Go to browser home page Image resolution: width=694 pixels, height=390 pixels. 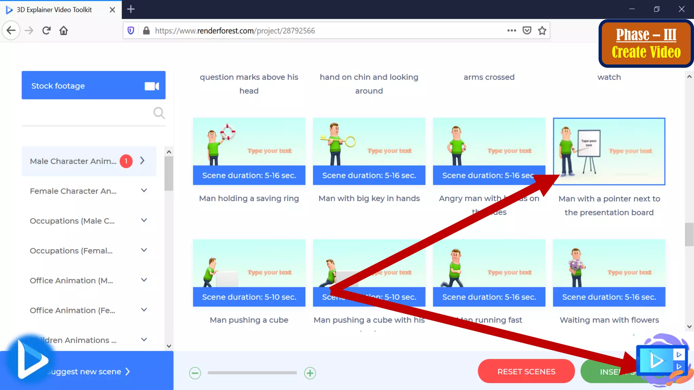pos(64,31)
